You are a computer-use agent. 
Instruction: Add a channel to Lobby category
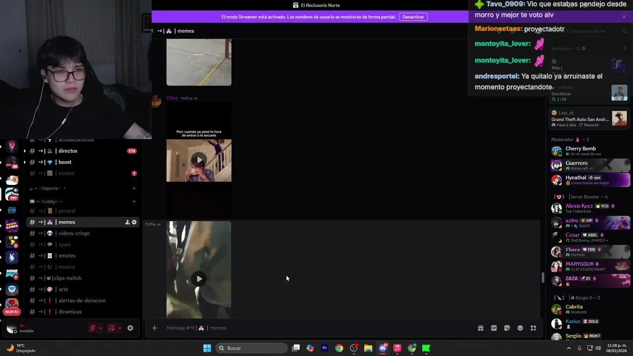tap(134, 201)
